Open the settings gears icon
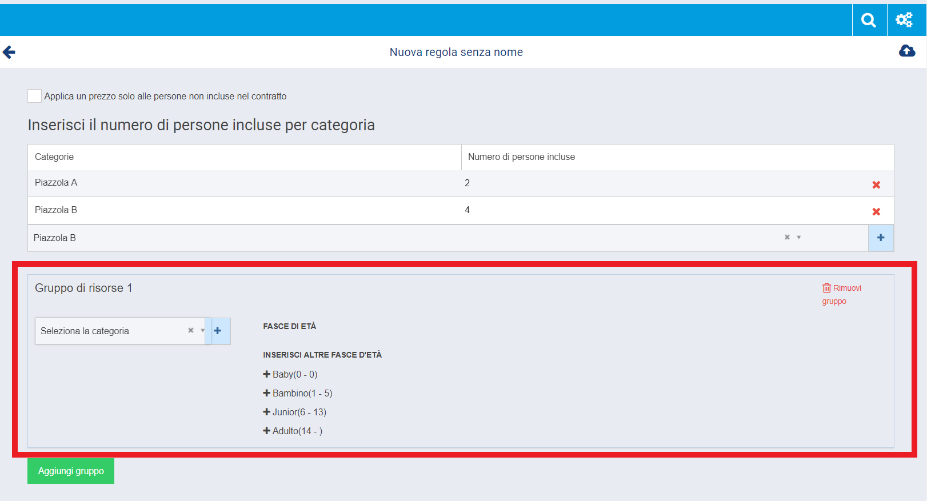The image size is (927, 501). [904, 21]
